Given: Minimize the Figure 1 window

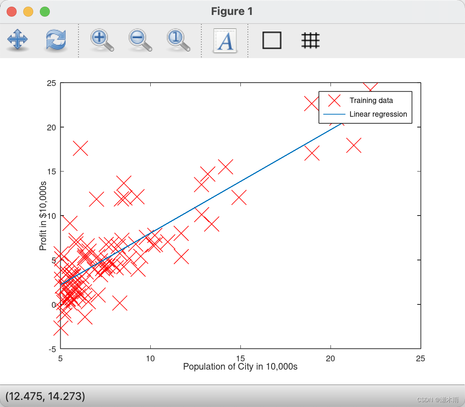Looking at the screenshot, I should coord(27,12).
